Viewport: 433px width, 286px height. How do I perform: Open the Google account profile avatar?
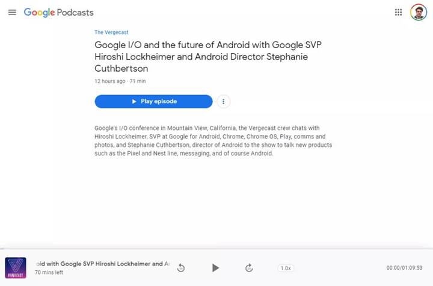click(x=419, y=13)
